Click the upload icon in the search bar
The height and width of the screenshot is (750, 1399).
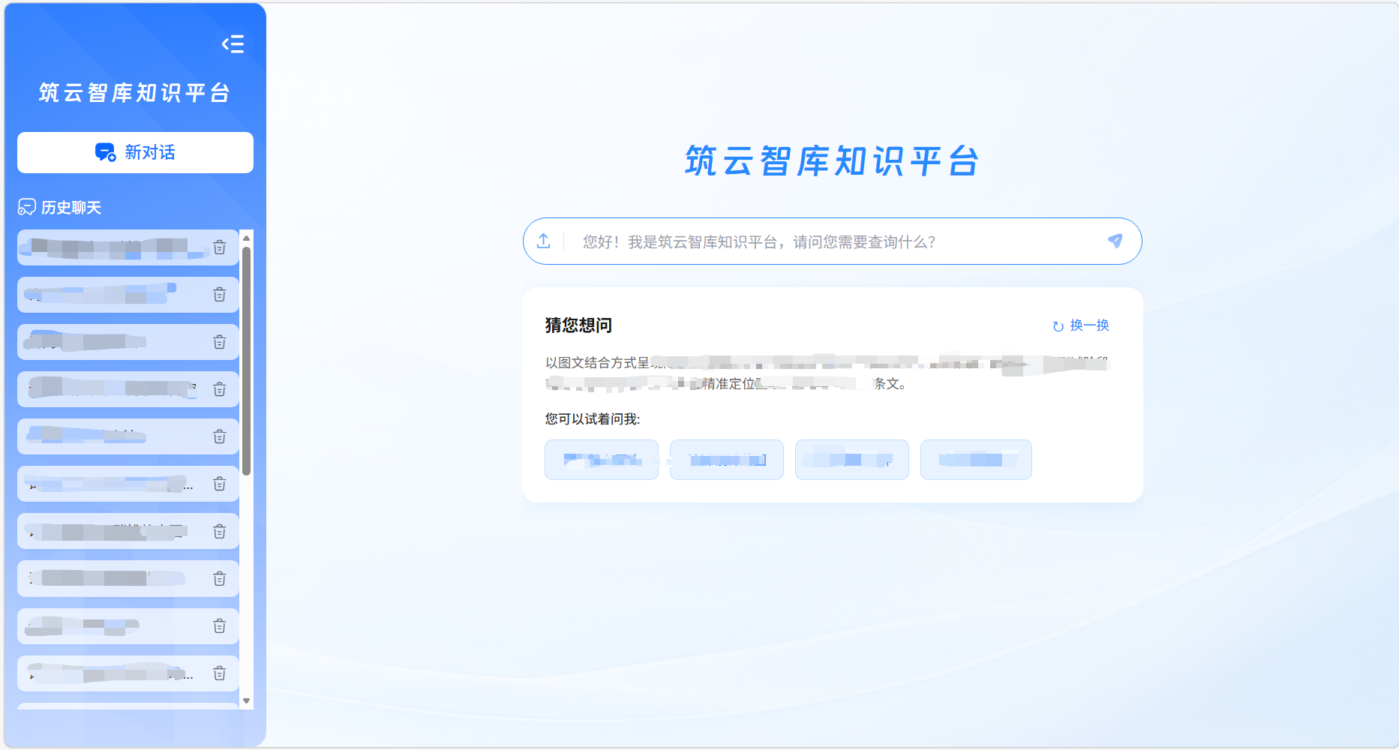point(543,241)
